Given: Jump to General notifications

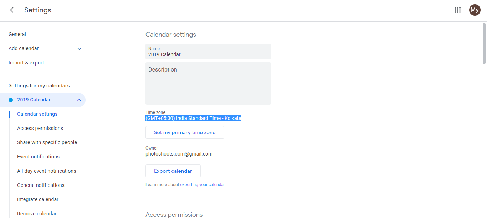Looking at the screenshot, I should click(41, 185).
